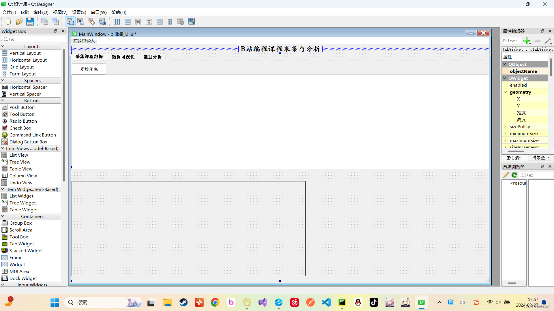
Task: Click the property editor Filter field
Action: 511,41
